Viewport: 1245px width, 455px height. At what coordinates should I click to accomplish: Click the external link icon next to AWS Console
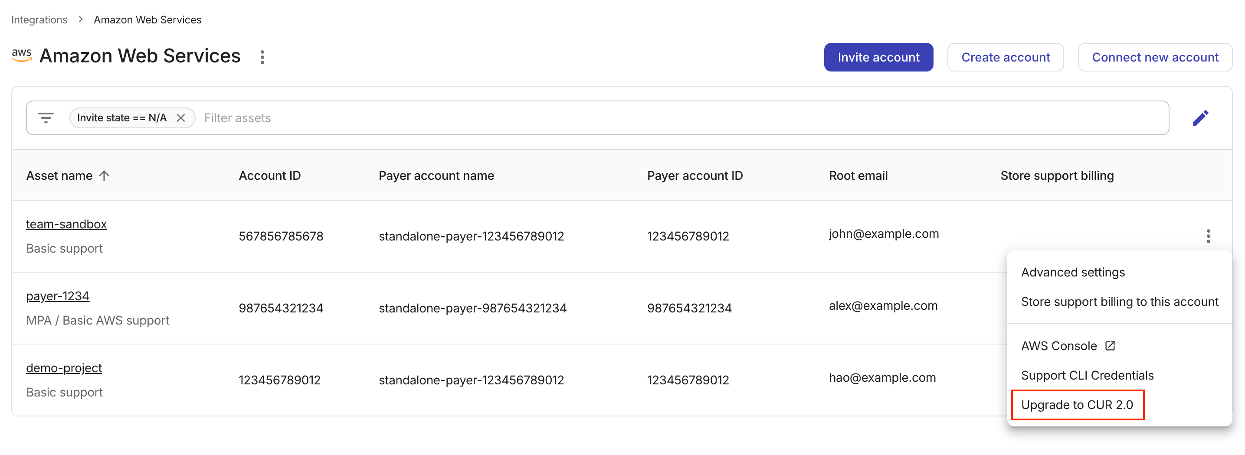tap(1110, 346)
